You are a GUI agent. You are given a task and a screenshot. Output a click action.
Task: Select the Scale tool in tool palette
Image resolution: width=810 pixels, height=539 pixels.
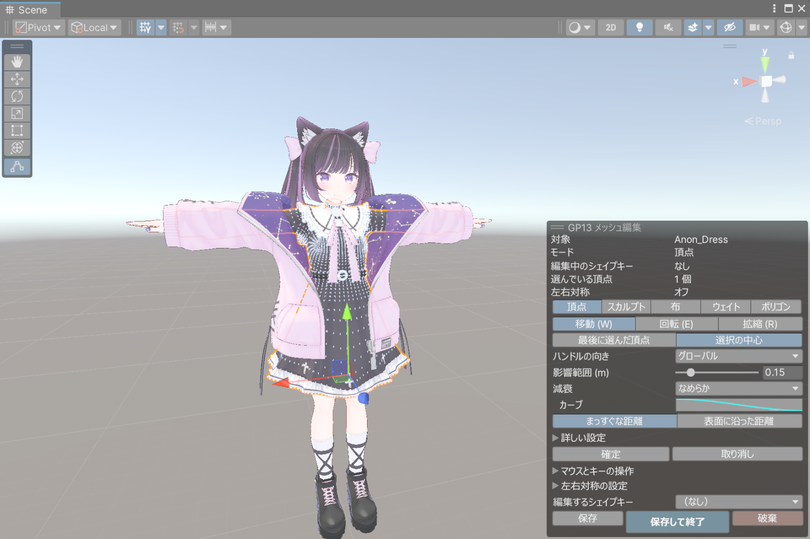[x=17, y=113]
